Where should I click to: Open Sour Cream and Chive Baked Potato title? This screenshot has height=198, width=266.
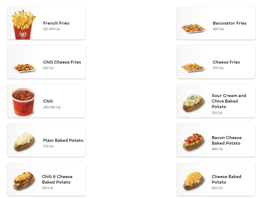click(x=229, y=101)
